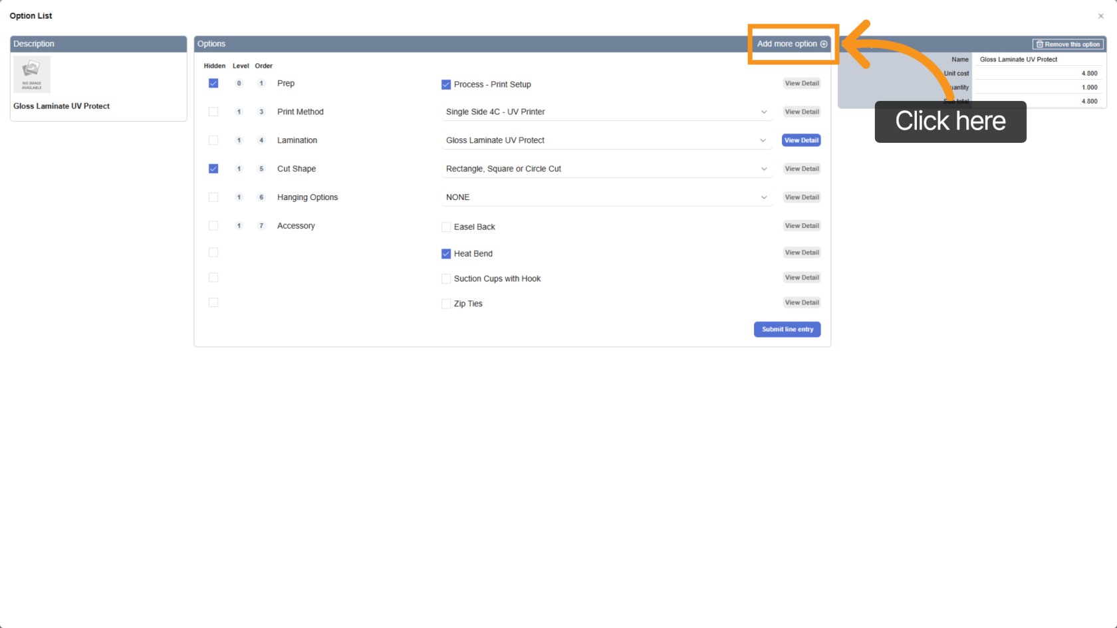Uncheck Hidden checkbox for Cut Shape

tap(213, 169)
